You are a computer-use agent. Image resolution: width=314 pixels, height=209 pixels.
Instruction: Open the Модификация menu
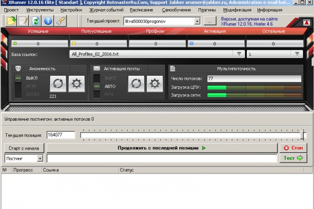pyautogui.click(x=237, y=10)
